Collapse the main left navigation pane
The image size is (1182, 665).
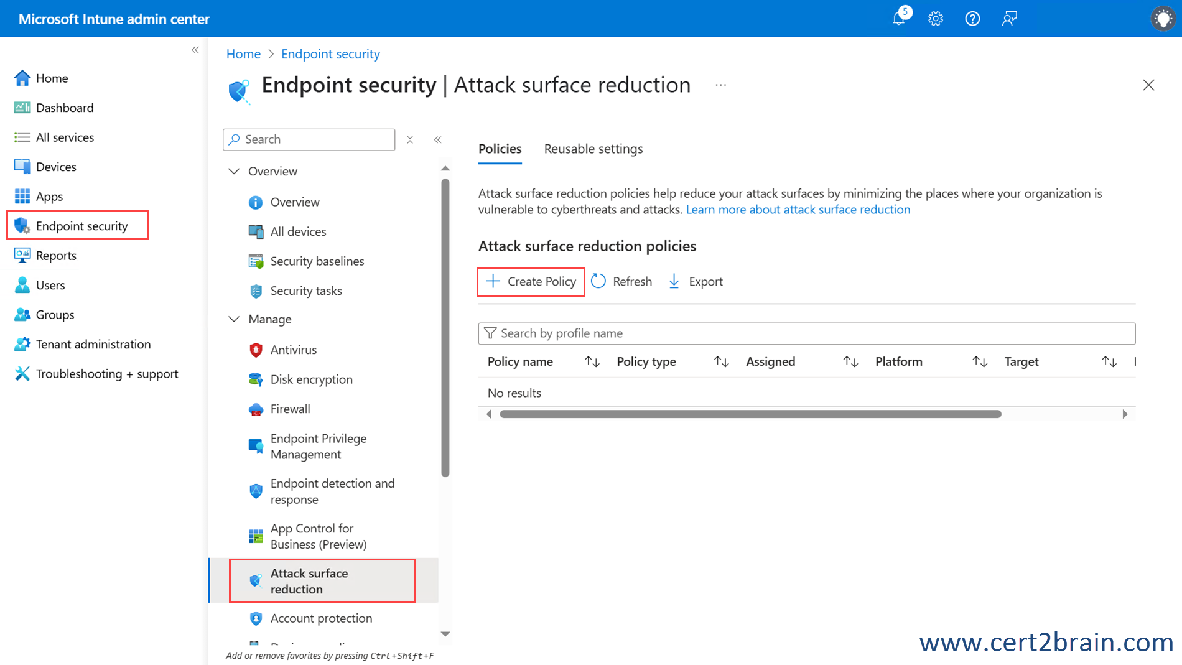click(x=195, y=50)
